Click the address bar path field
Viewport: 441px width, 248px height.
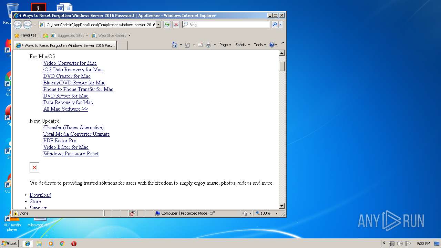coord(100,24)
